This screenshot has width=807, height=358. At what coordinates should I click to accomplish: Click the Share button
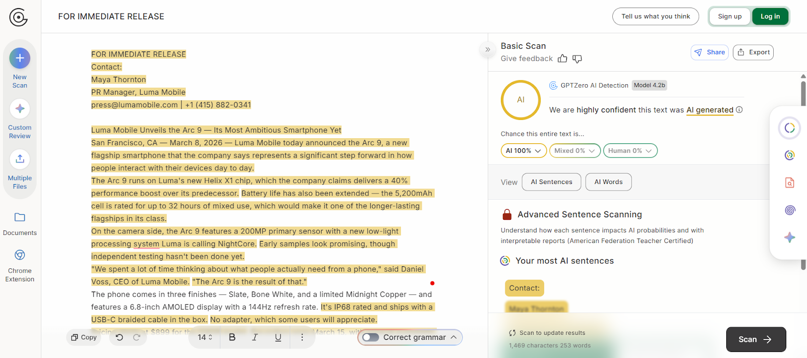pos(709,52)
